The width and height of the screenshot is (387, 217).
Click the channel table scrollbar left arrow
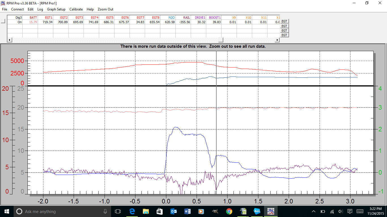tap(9, 40)
